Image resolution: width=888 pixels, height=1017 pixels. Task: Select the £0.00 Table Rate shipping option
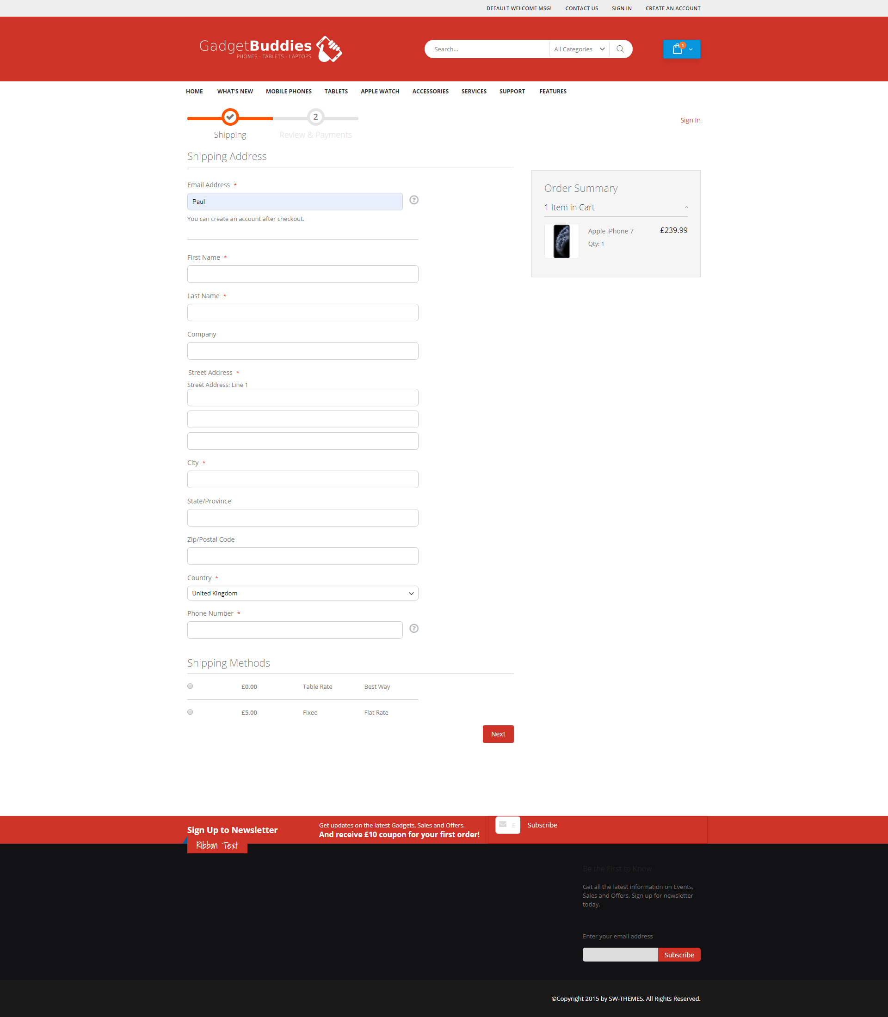click(190, 686)
